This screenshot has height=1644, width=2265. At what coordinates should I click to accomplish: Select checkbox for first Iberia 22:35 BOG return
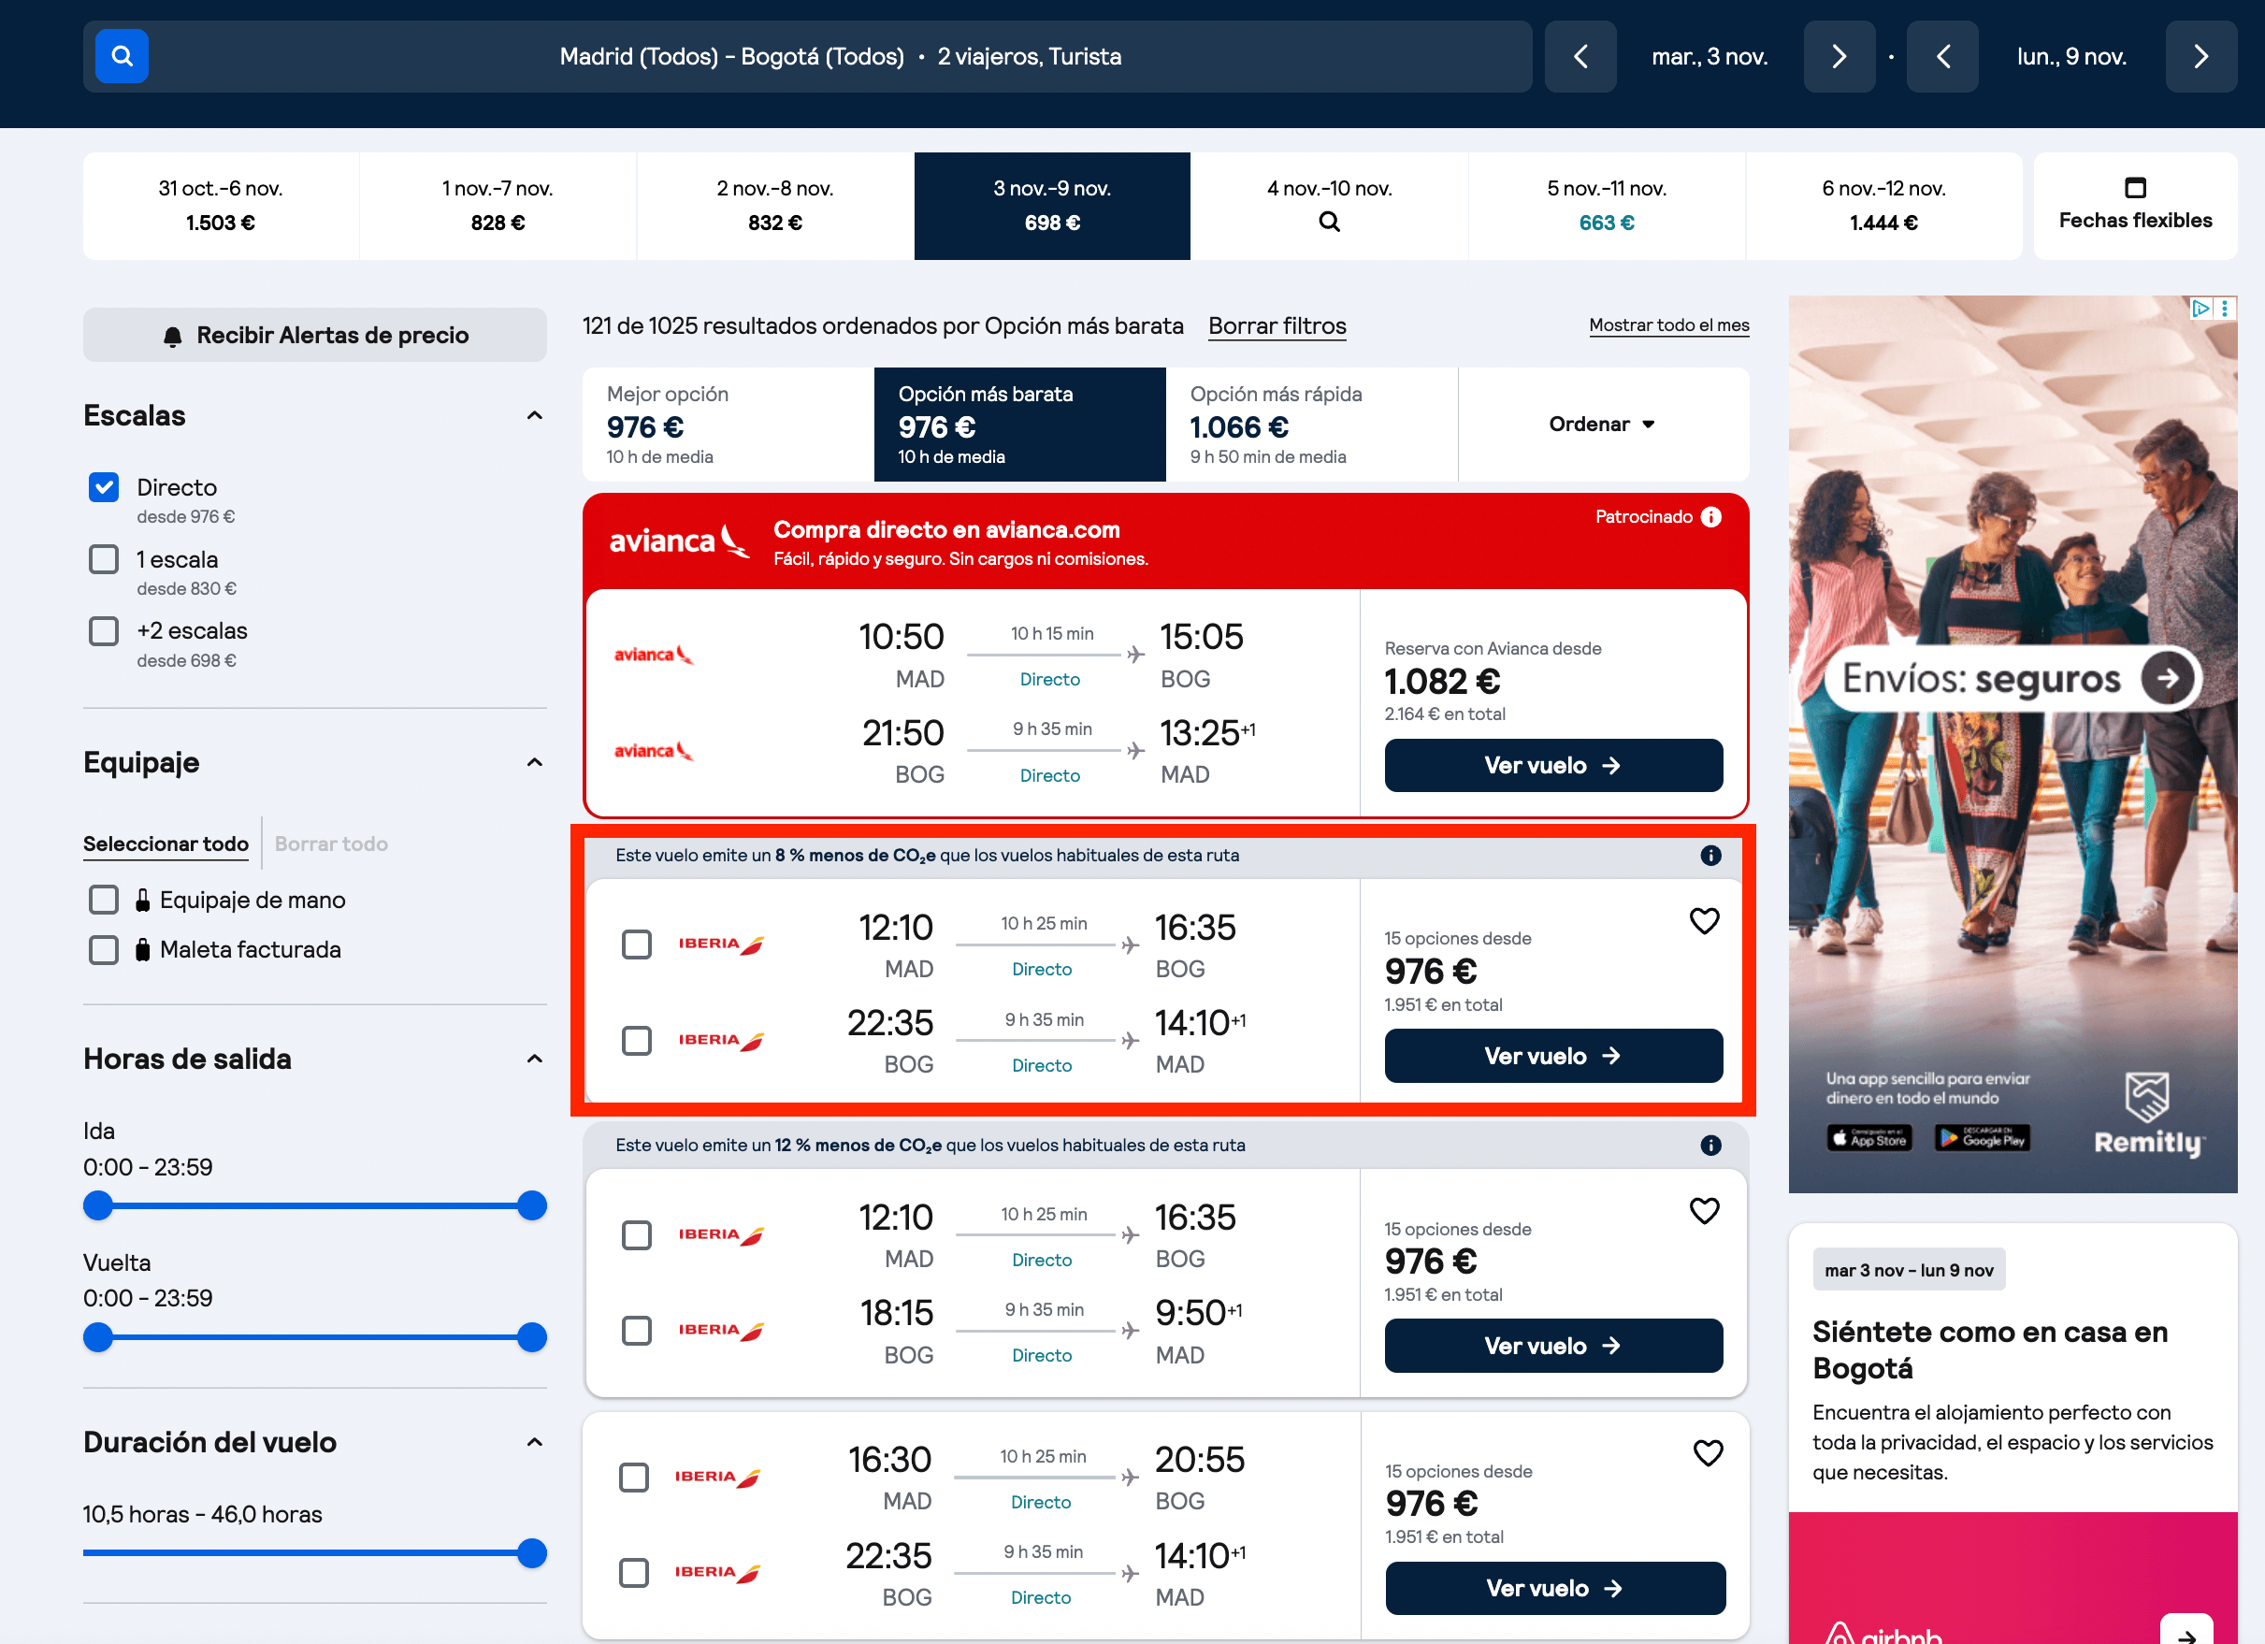click(x=636, y=1041)
